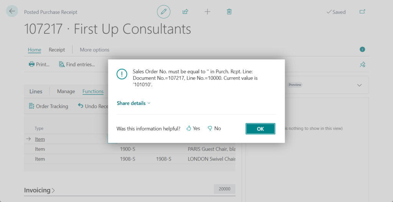Click the back arrow button
Image resolution: width=393 pixels, height=202 pixels.
coord(12,12)
